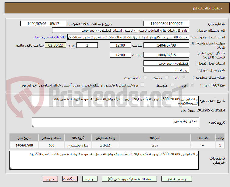Viewport: 230px width, 187px height.
Task: Click the remaining days field showing 2
Action: (87, 45)
